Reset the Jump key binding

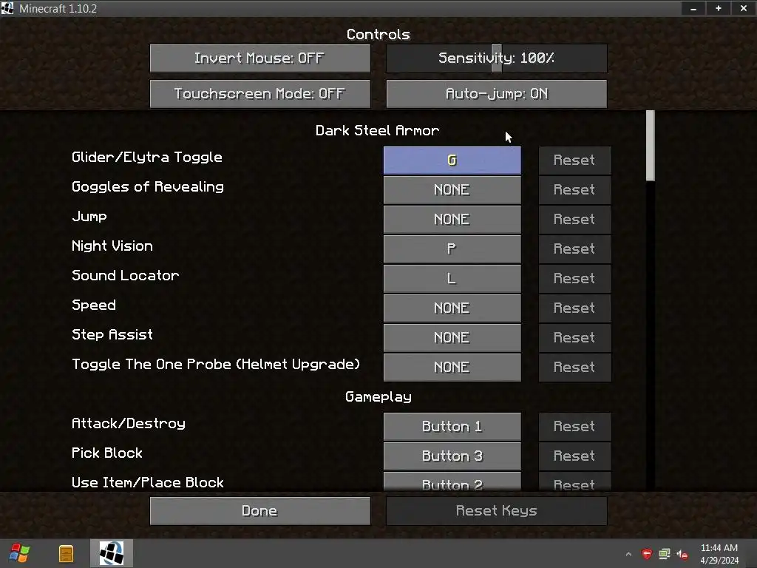click(x=574, y=219)
